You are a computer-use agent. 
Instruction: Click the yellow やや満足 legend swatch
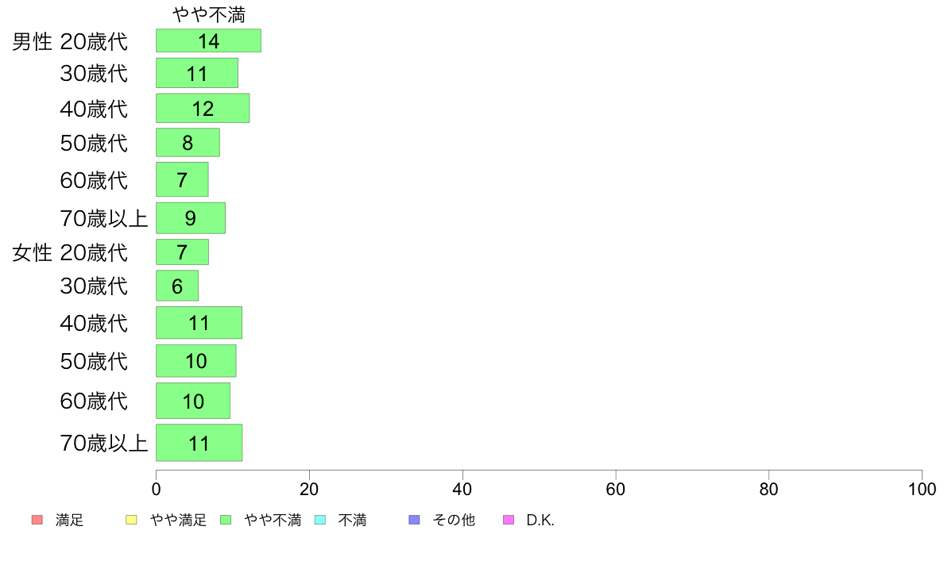pyautogui.click(x=131, y=520)
